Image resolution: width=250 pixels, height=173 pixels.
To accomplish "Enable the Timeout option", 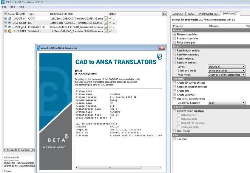I will point(175,139).
